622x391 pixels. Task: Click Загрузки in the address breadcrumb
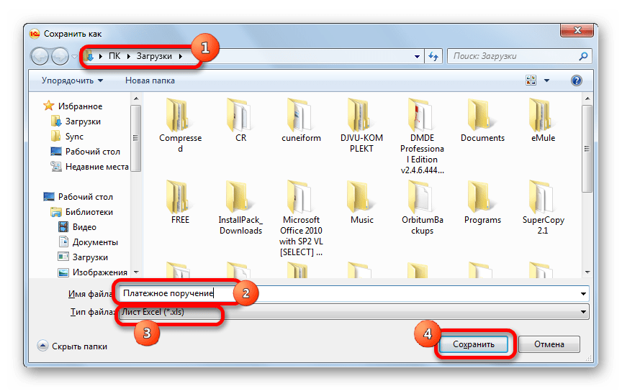click(x=154, y=56)
